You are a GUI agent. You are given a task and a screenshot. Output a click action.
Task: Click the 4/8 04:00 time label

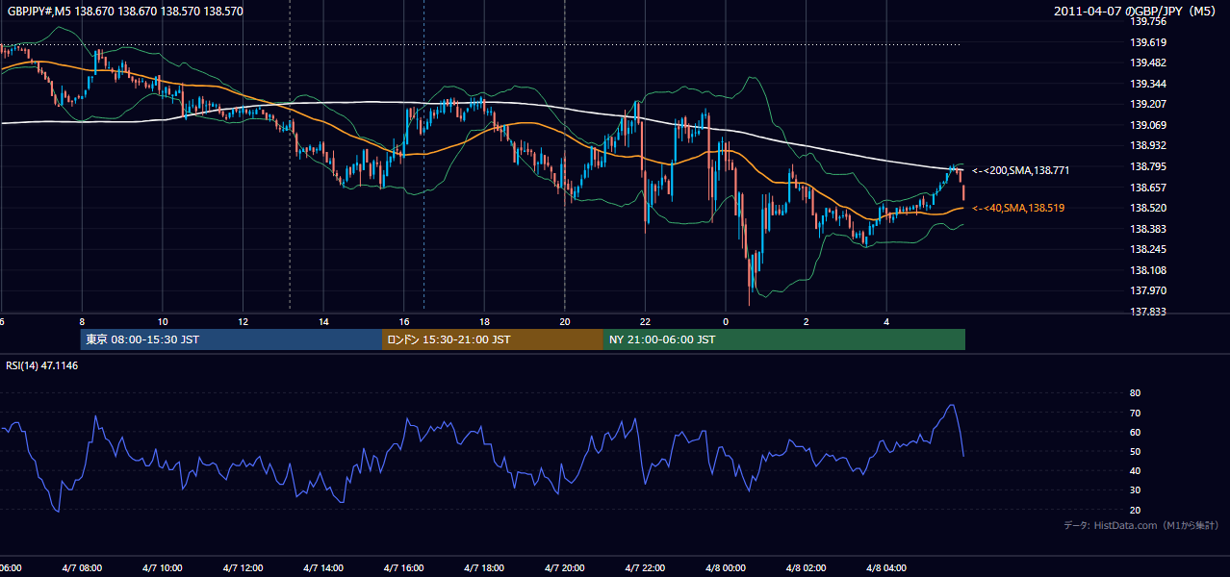[x=887, y=568]
